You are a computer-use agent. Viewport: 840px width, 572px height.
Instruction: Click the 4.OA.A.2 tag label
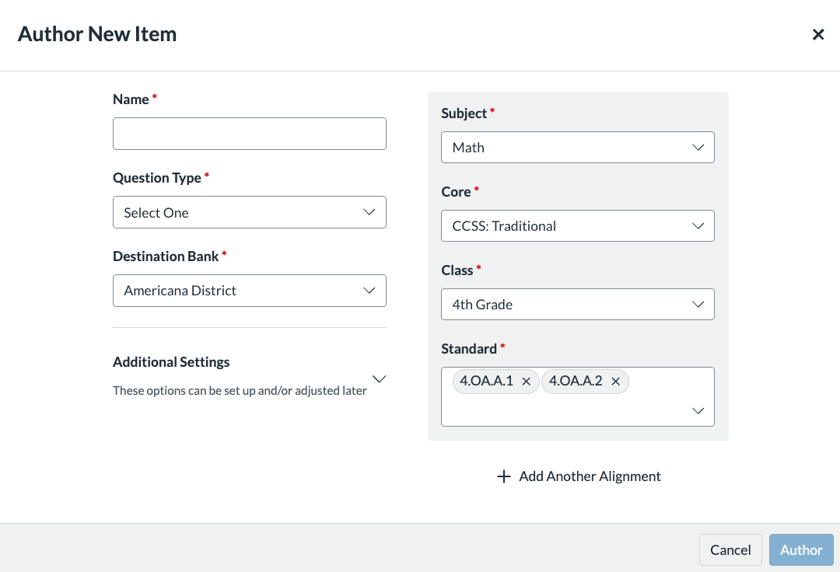tap(576, 382)
